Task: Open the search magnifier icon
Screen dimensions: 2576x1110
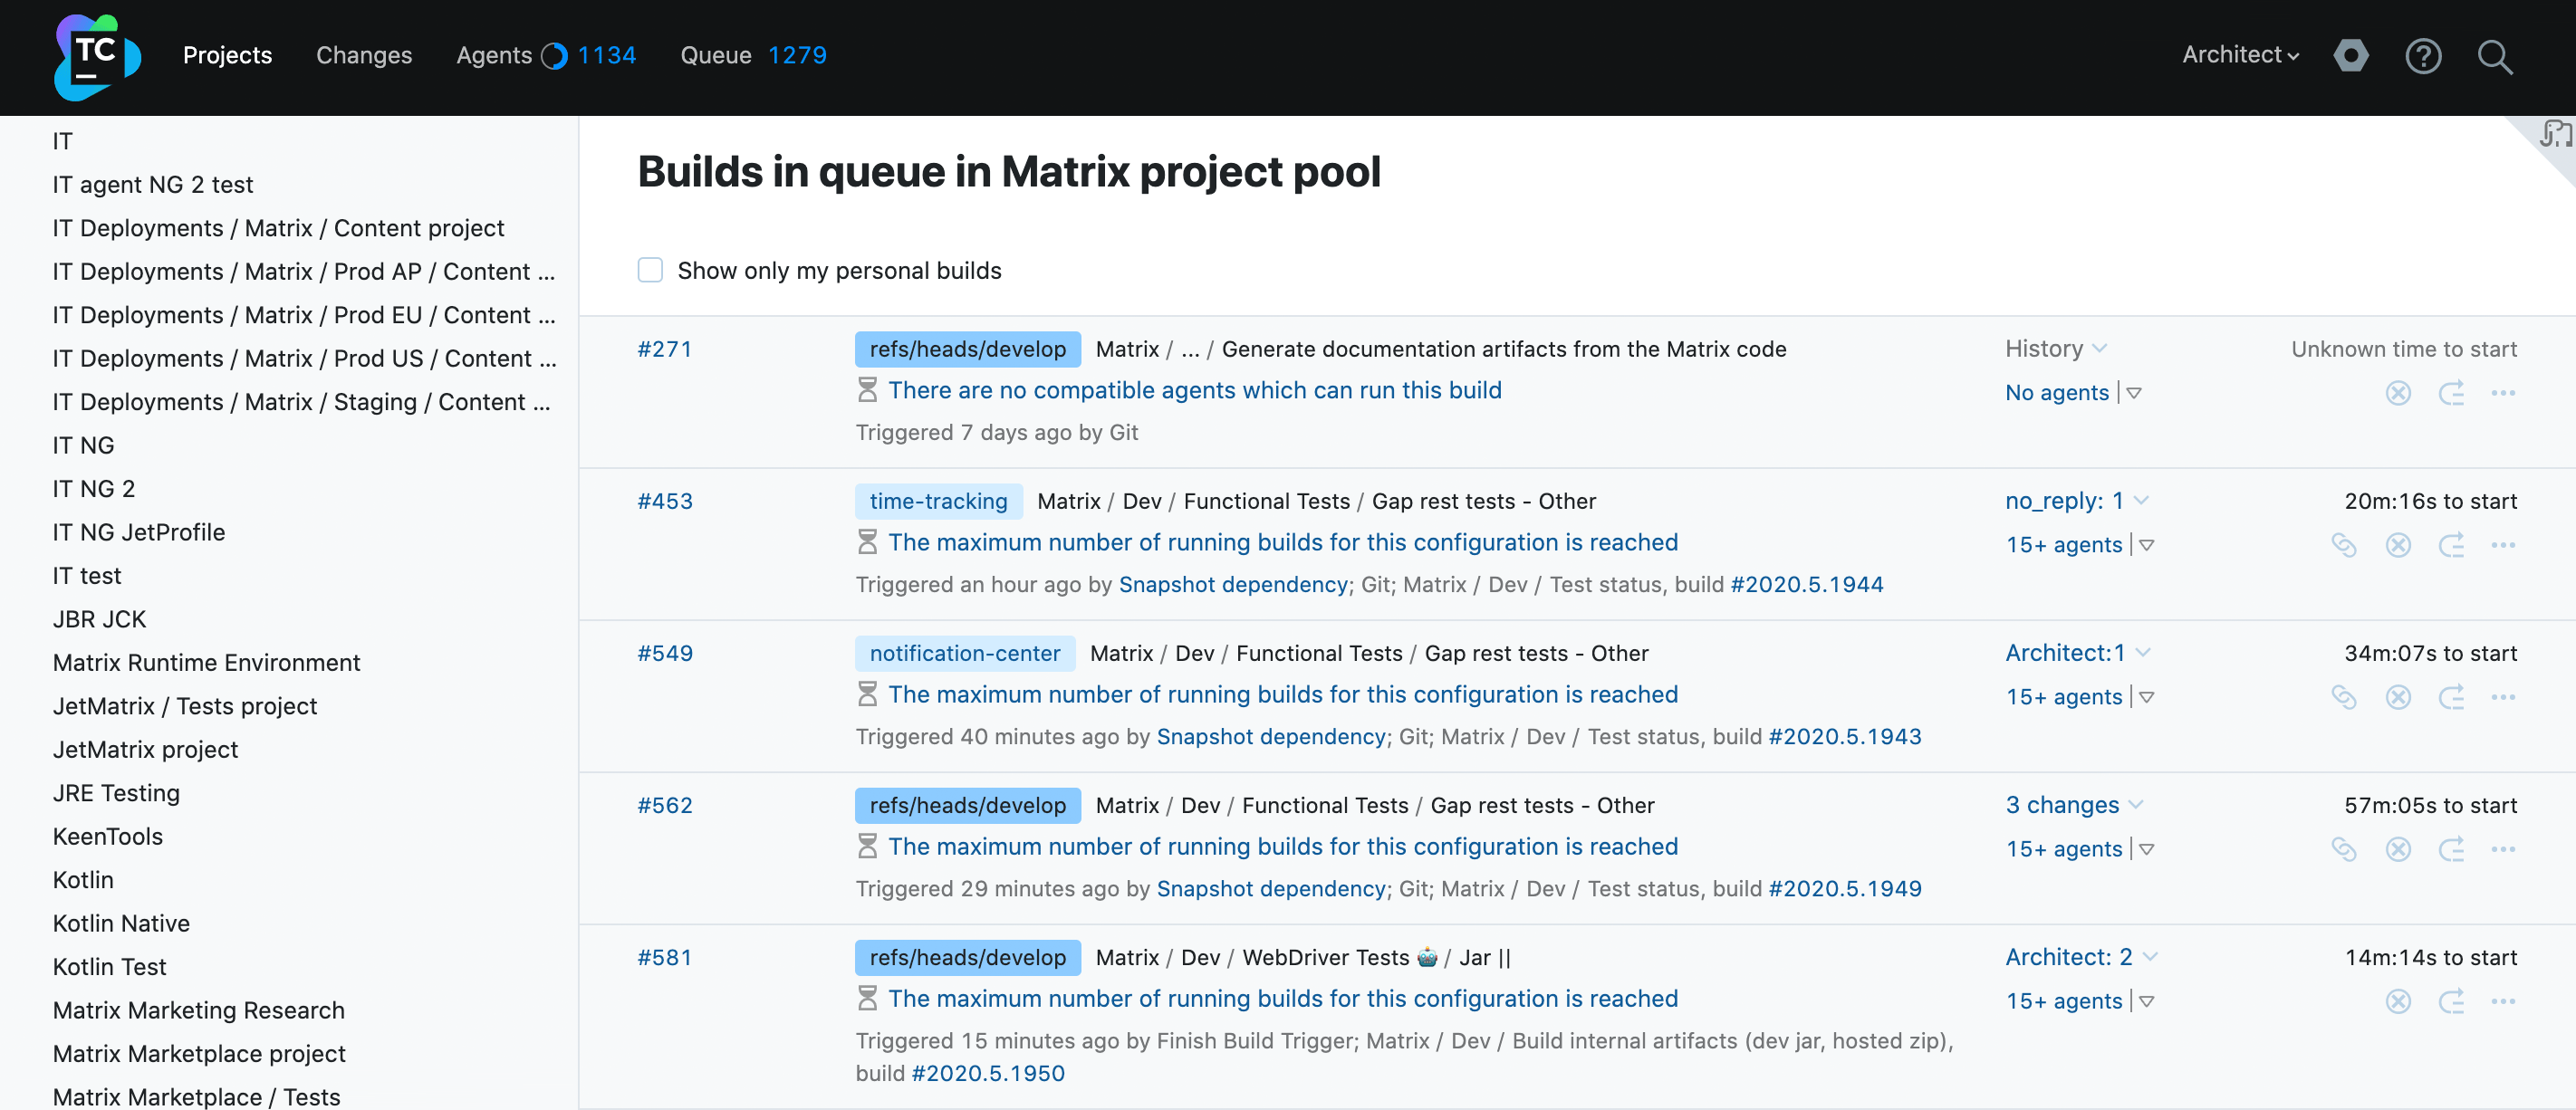Action: pyautogui.click(x=2494, y=56)
